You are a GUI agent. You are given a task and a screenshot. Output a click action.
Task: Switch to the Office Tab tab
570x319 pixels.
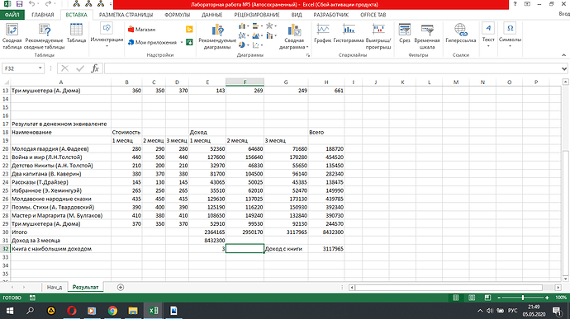[x=373, y=15]
